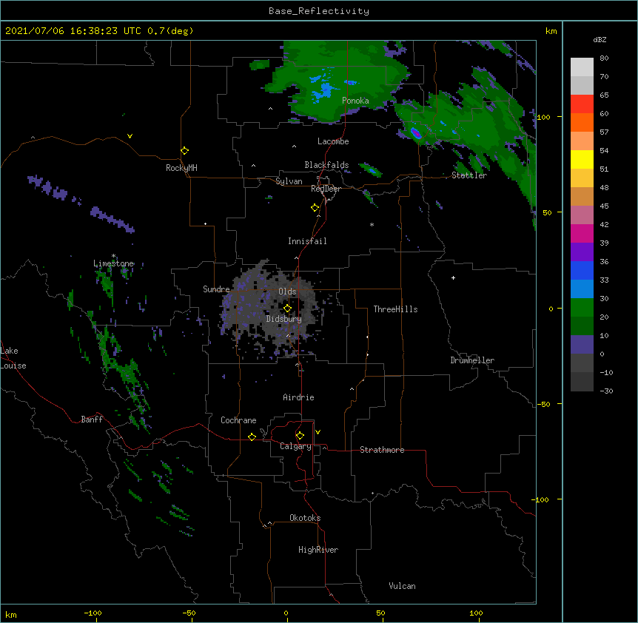This screenshot has height=623, width=638.
Task: Click the km unit label at bottom left
Action: click(x=11, y=614)
